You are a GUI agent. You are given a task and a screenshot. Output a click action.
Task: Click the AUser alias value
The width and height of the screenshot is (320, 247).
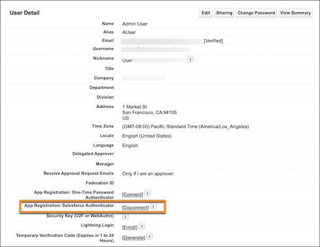130,32
